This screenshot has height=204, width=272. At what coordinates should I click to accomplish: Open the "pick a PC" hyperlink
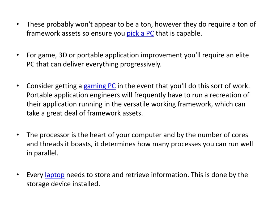coord(140,33)
